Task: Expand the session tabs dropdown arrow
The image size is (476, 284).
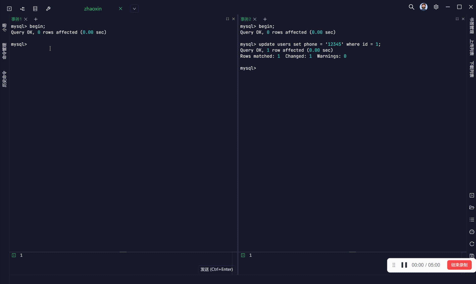Action: pyautogui.click(x=134, y=9)
